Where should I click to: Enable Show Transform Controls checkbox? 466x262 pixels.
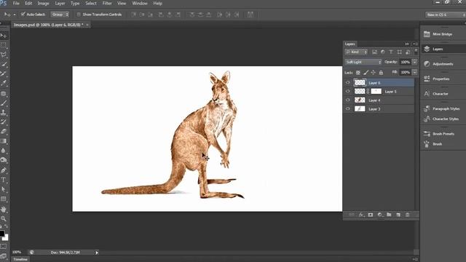(x=79, y=15)
